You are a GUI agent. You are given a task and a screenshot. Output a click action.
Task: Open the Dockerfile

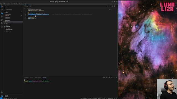[8, 26]
